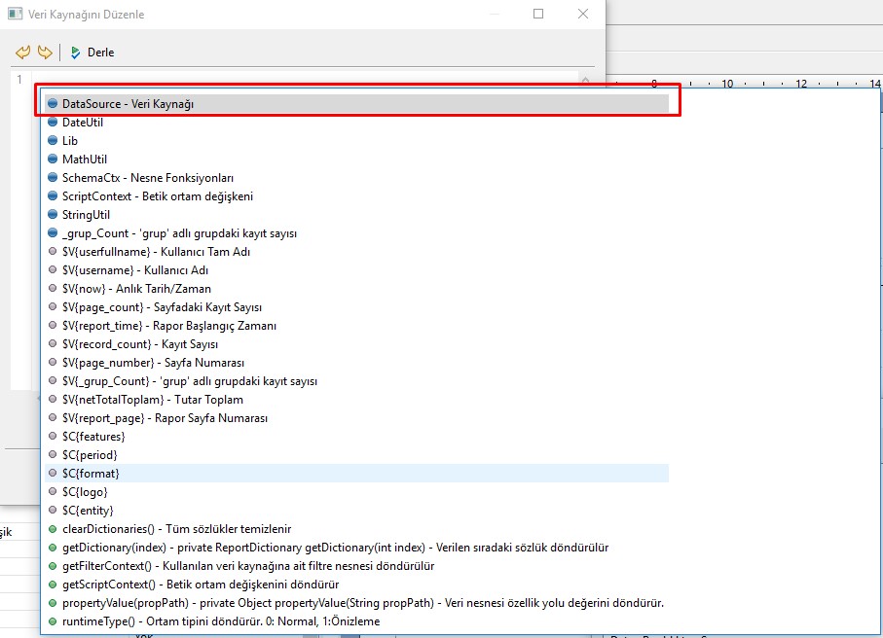This screenshot has width=883, height=638.
Task: Click gray icon beside $V{now} entry
Action: pos(53,289)
